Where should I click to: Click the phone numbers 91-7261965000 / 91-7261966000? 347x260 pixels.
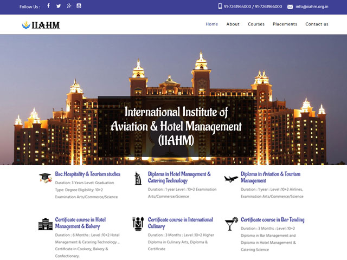(x=253, y=6)
